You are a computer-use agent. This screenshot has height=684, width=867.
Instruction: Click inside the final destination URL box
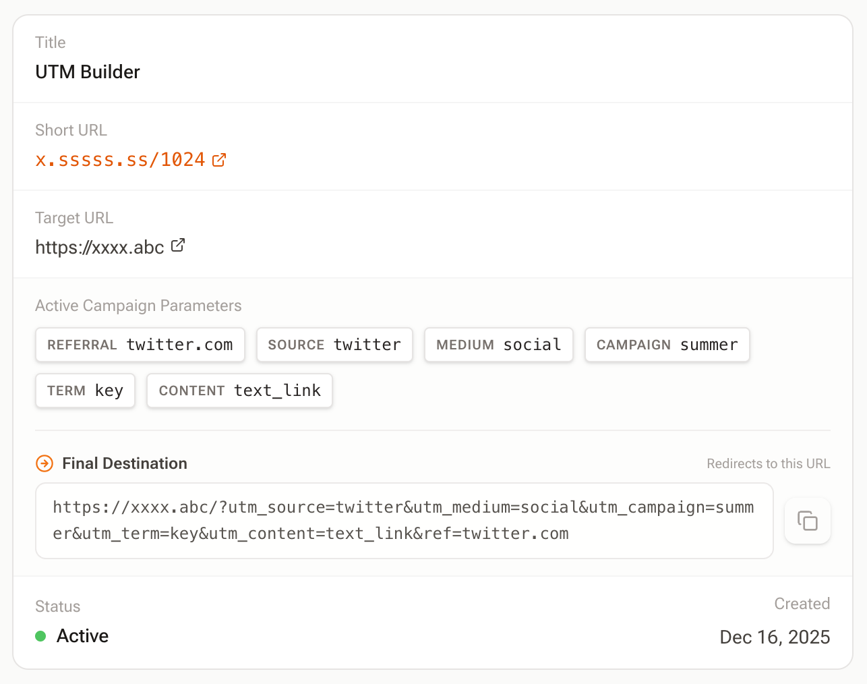click(x=403, y=520)
